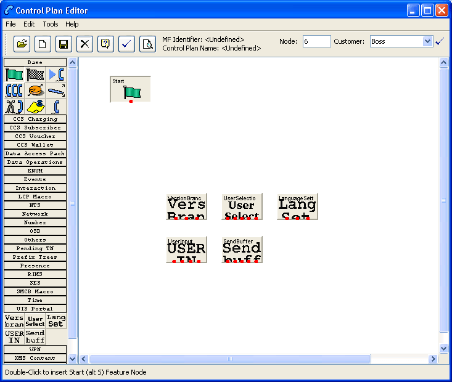This screenshot has height=382, width=452.
Task: Select the green Start flag palette icon
Action: coord(14,75)
